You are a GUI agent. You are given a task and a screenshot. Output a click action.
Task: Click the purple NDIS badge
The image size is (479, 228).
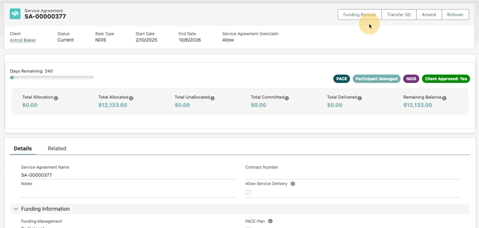point(411,79)
